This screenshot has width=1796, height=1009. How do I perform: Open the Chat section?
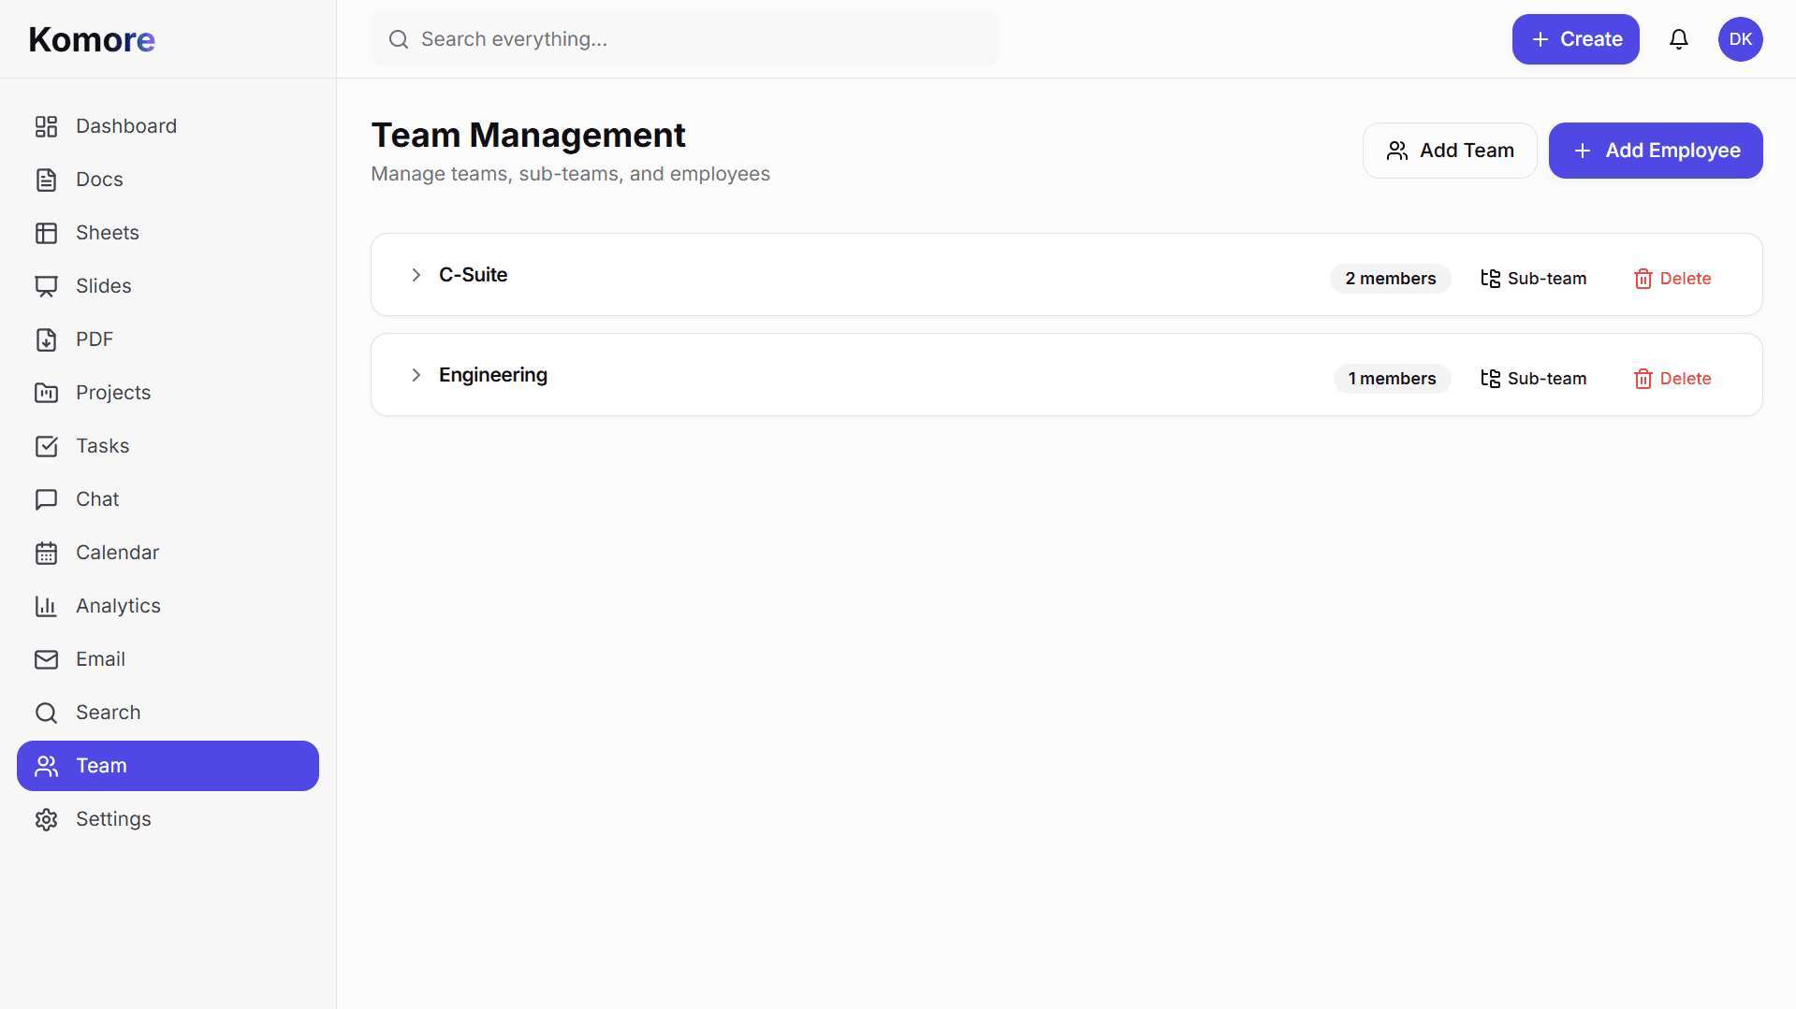point(96,498)
